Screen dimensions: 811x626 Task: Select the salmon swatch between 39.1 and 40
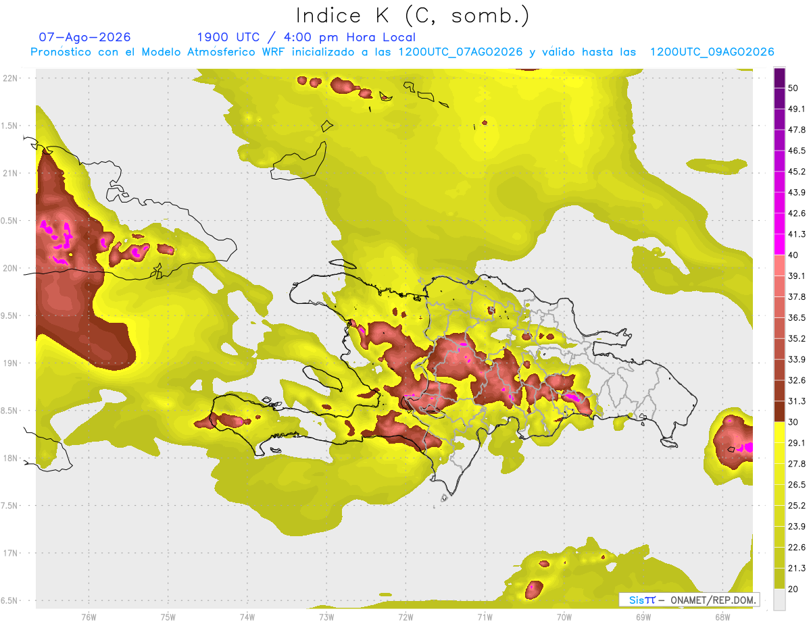pyautogui.click(x=779, y=265)
